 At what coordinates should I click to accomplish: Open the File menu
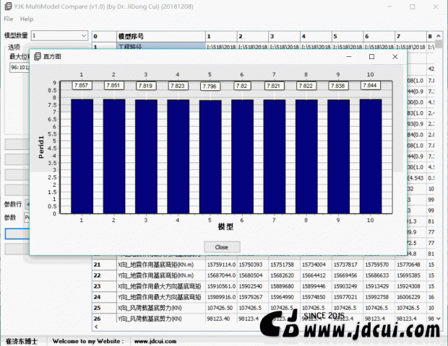click(x=9, y=19)
